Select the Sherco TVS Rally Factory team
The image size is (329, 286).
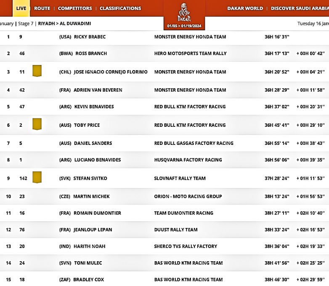pos(186,247)
